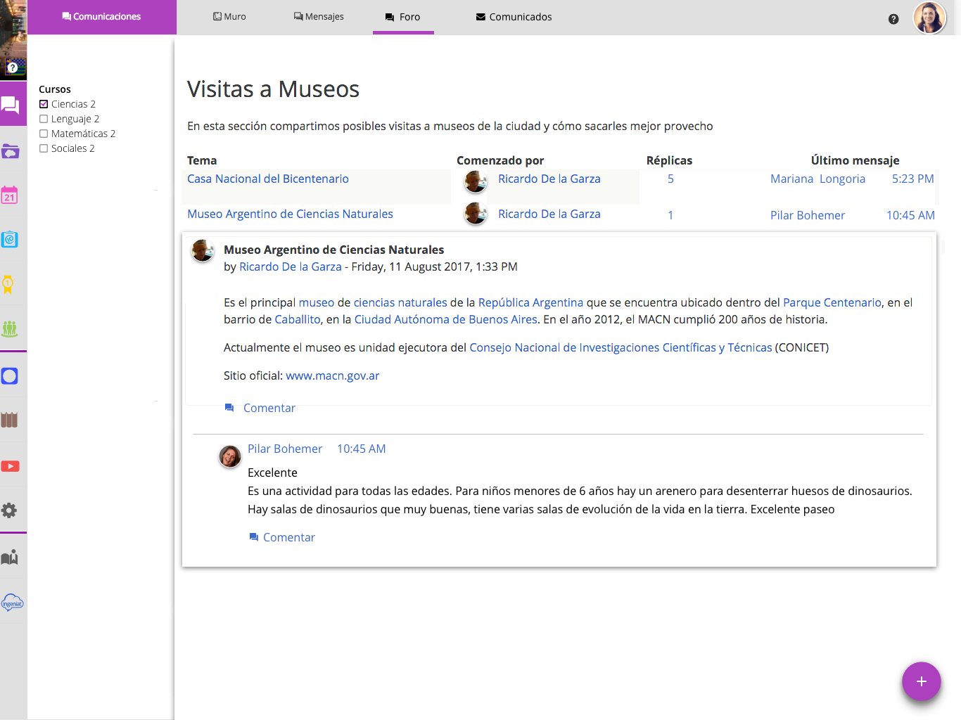
Task: Tick the Sociales 2 course checkbox
Action: tap(44, 148)
